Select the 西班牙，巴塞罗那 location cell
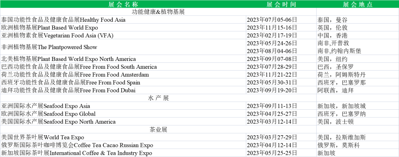This screenshot has width=399, height=157. point(358,83)
